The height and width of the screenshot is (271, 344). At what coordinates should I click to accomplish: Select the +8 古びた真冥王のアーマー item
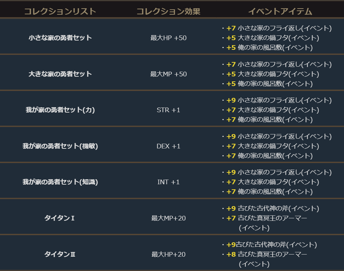point(267,255)
